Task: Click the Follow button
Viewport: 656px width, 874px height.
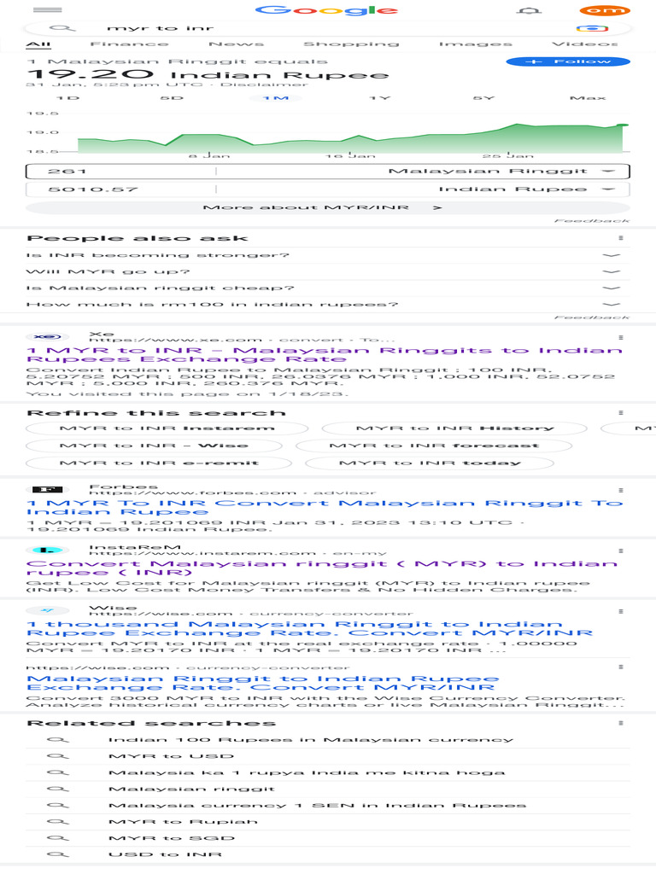Action: pos(568,61)
